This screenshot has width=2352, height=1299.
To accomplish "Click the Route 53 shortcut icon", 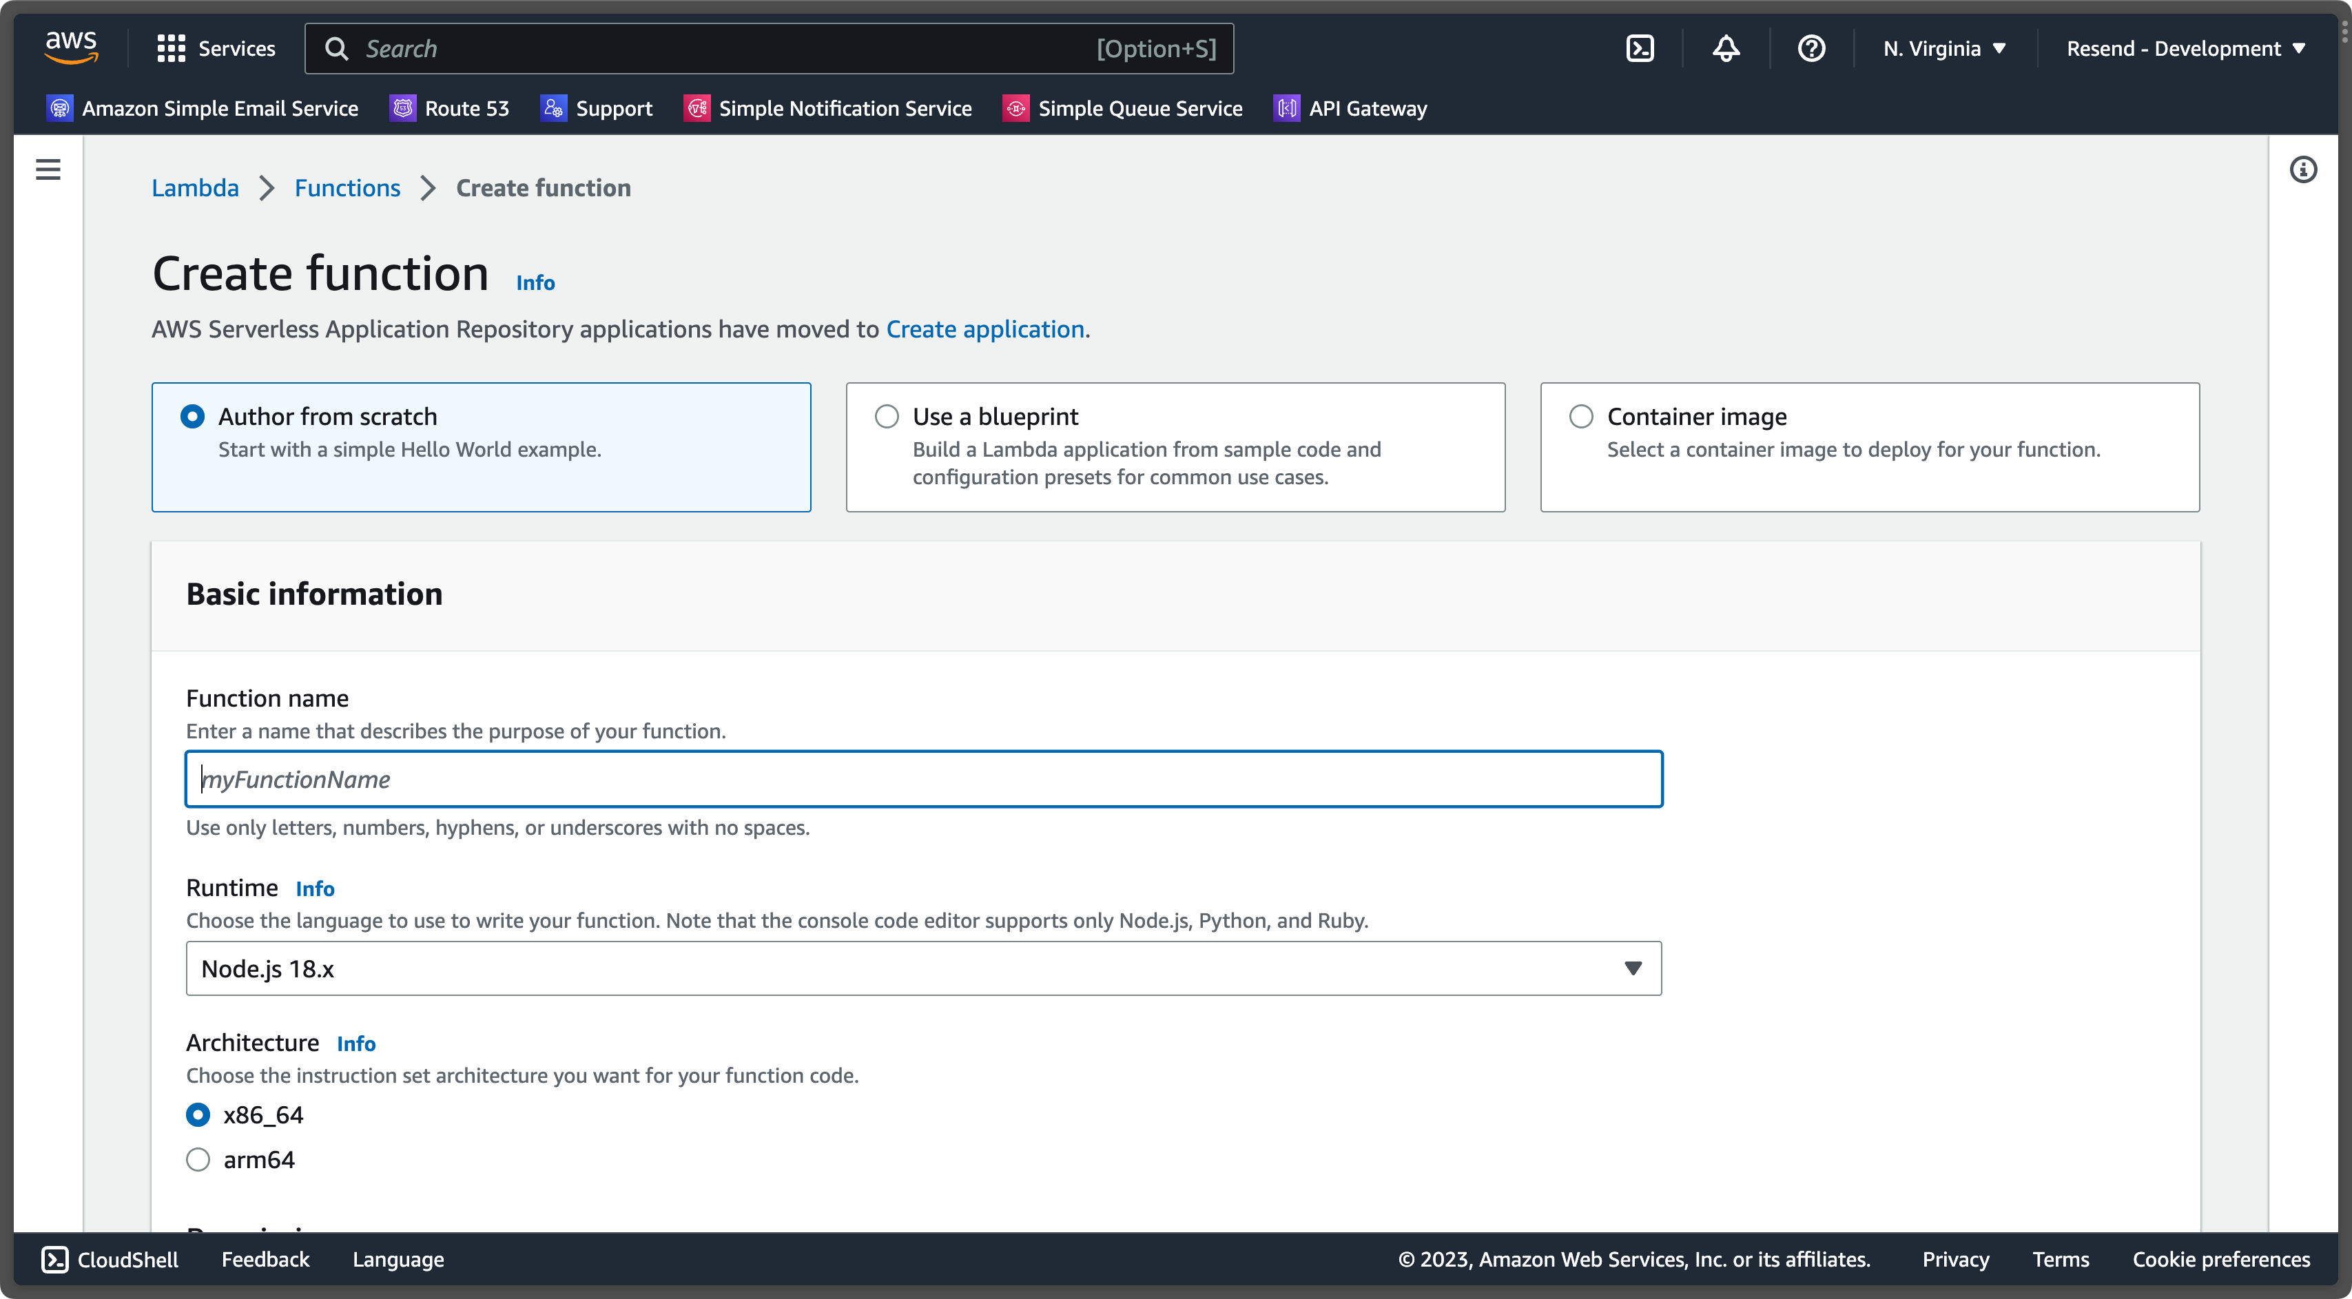I will point(402,107).
